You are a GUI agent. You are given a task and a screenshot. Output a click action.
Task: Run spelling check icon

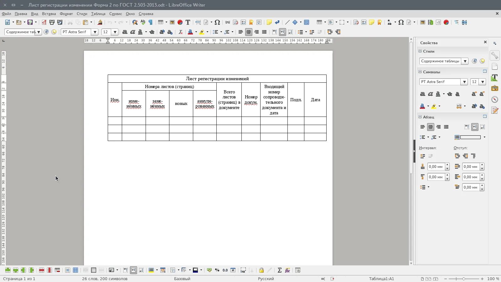(143, 22)
